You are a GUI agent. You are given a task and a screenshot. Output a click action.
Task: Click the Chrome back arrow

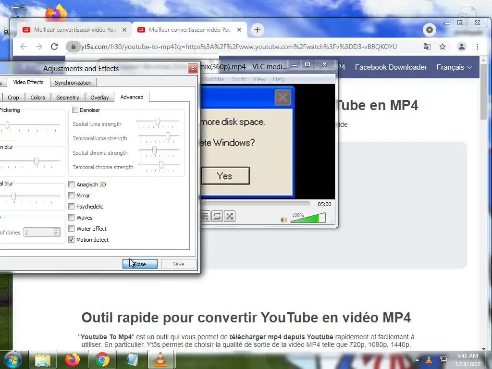tap(24, 47)
